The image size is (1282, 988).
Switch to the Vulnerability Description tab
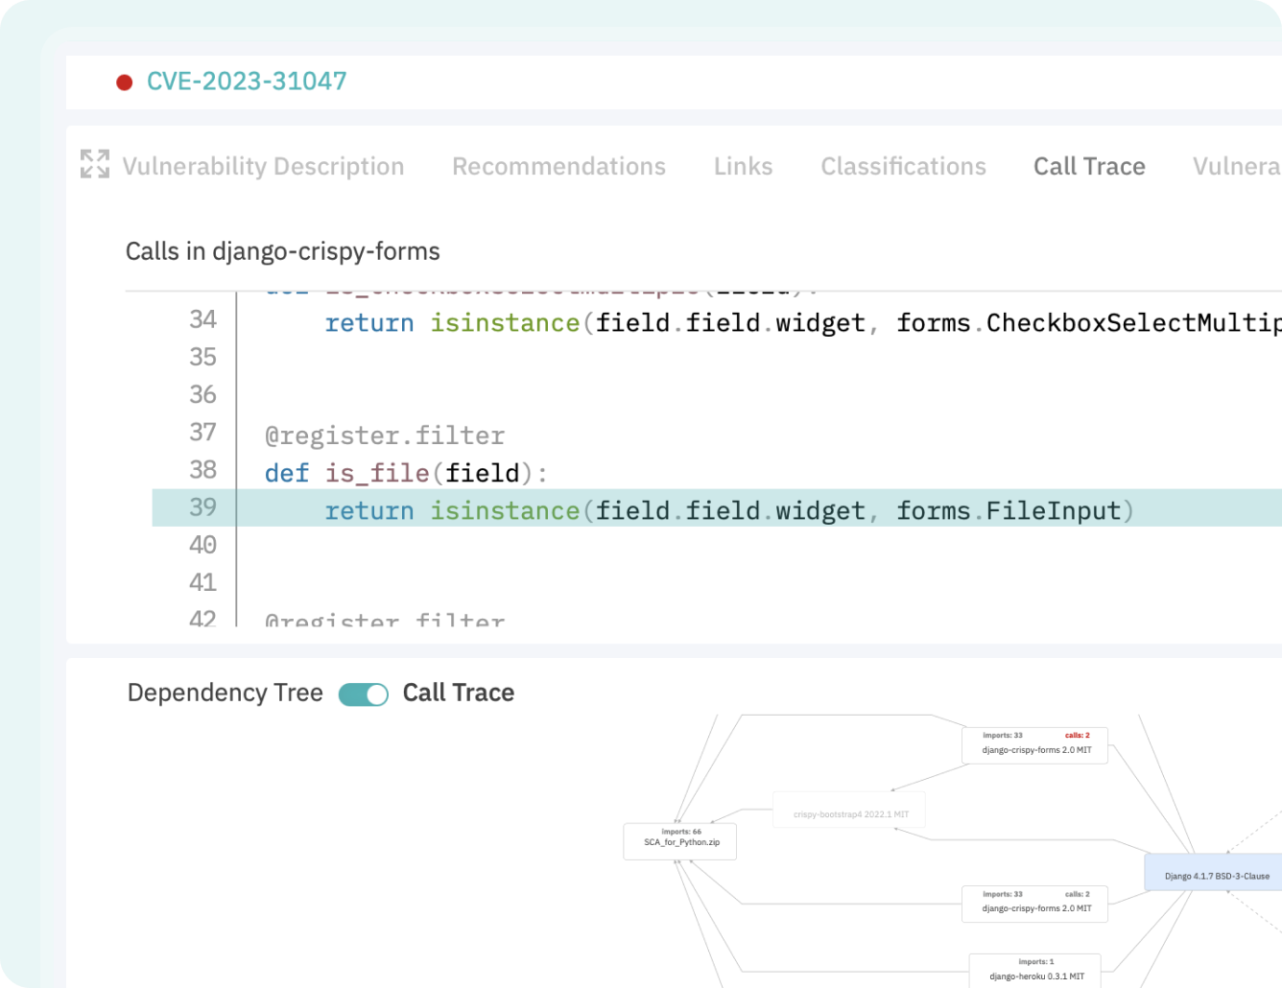tap(263, 166)
